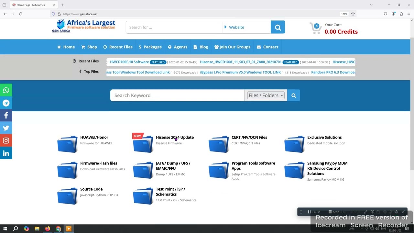Open Agents in the navigation bar
The image size is (414, 233).
point(178,47)
